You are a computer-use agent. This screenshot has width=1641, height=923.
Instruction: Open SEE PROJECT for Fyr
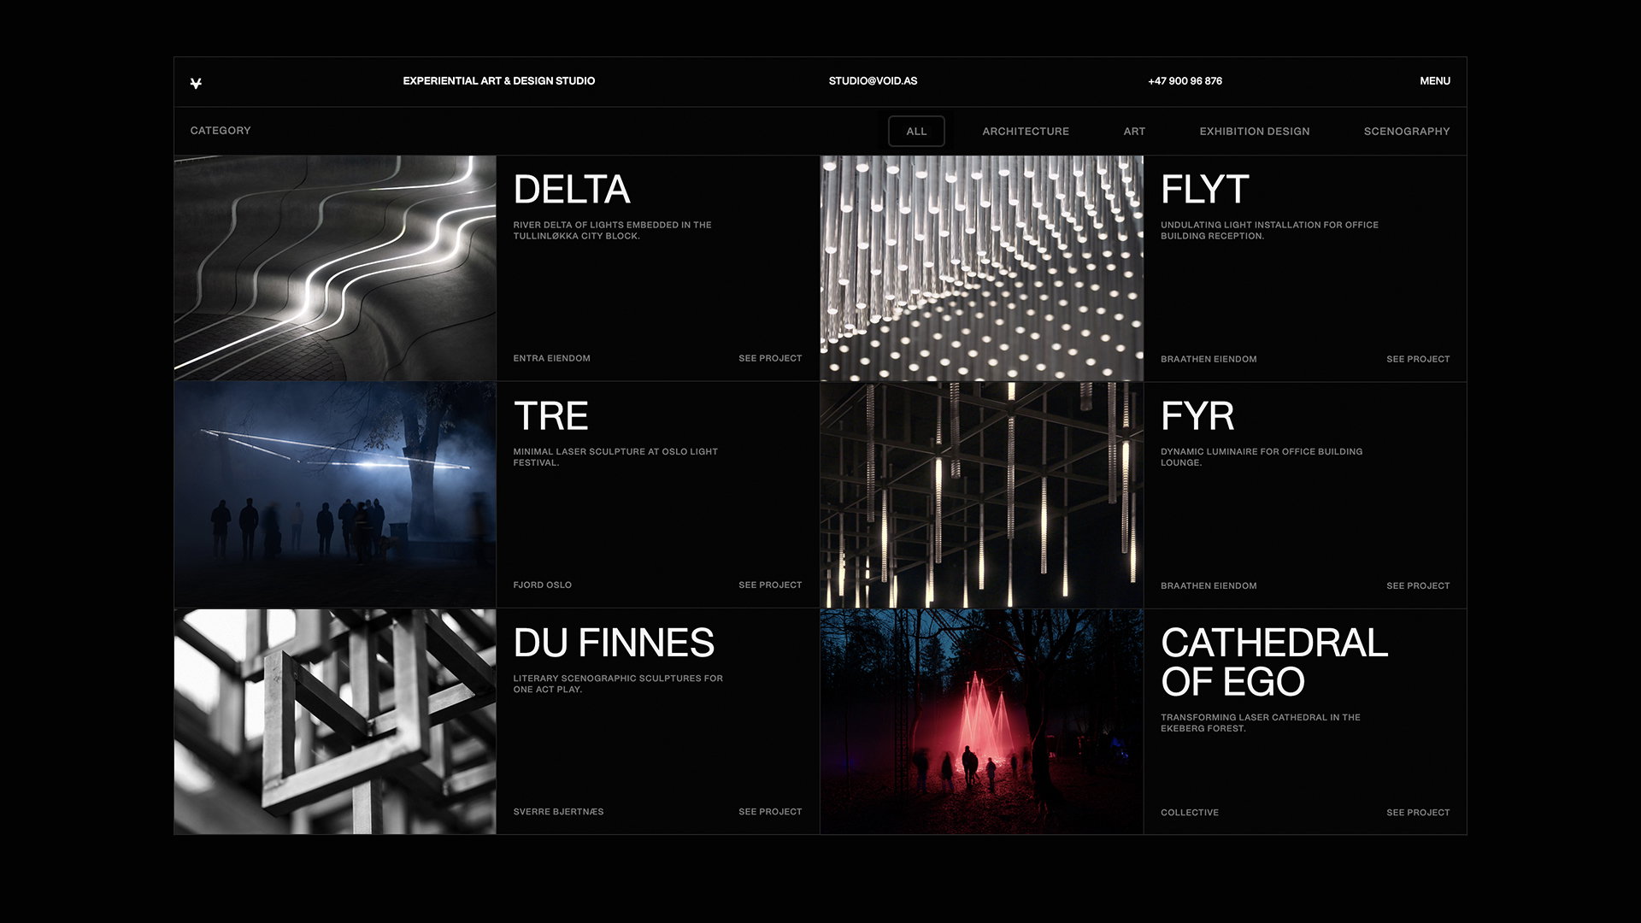click(1418, 586)
